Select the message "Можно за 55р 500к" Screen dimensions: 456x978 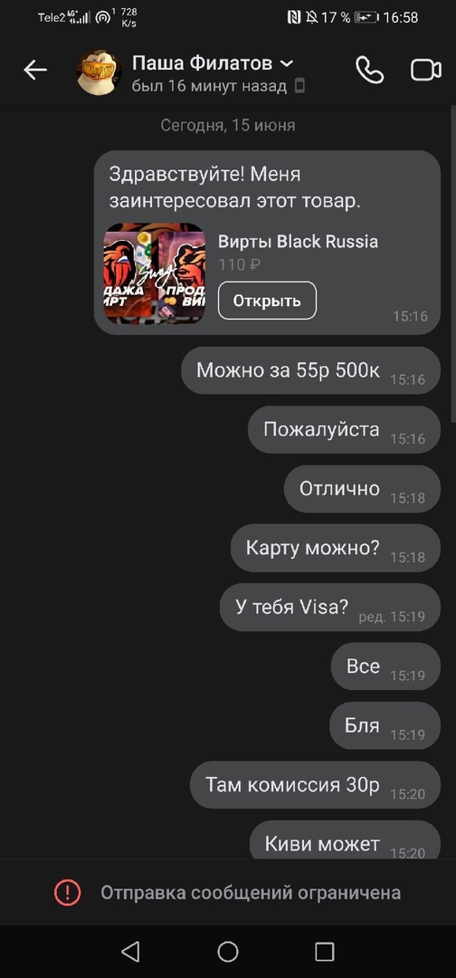(311, 370)
